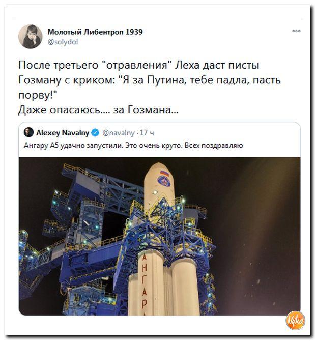Click the round emblem on rocket nose
The width and height of the screenshot is (316, 341).
pos(164,182)
